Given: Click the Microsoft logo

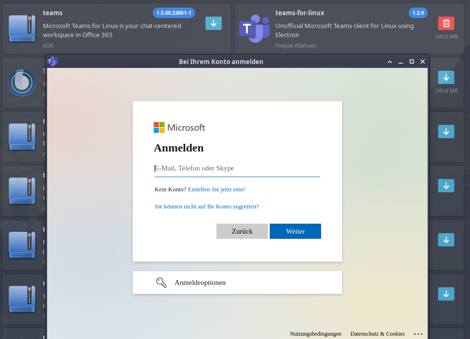Looking at the screenshot, I should point(179,127).
